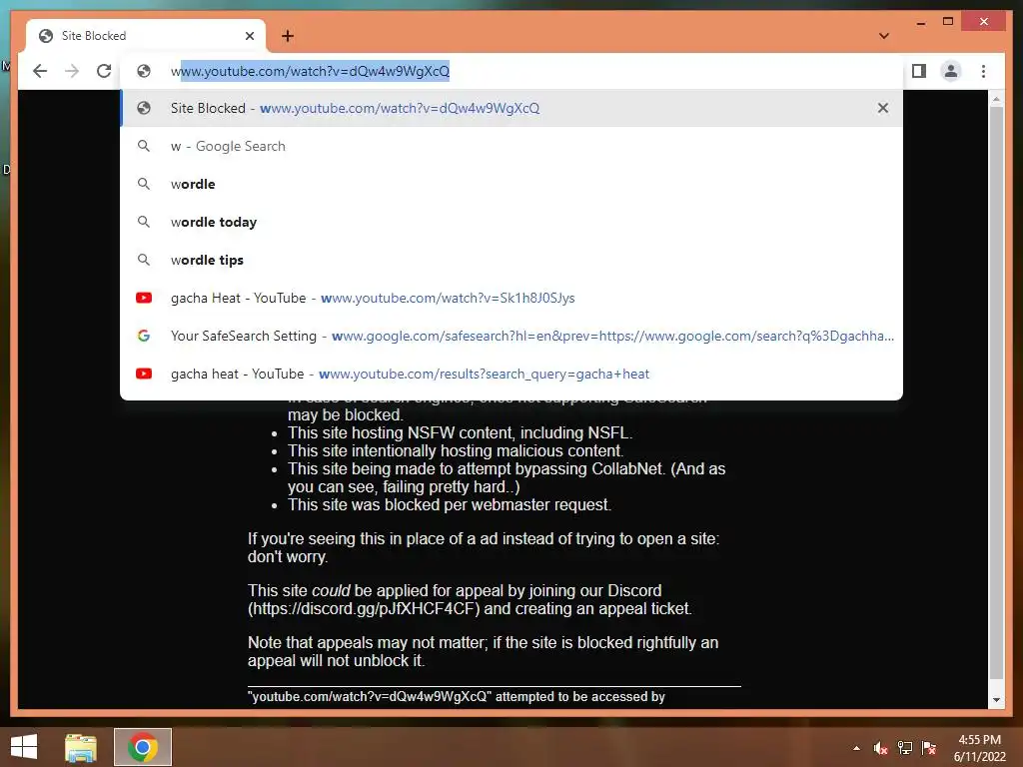The image size is (1023, 767).
Task: Click the magnifier icon beside wordle today
Action: pyautogui.click(x=144, y=222)
